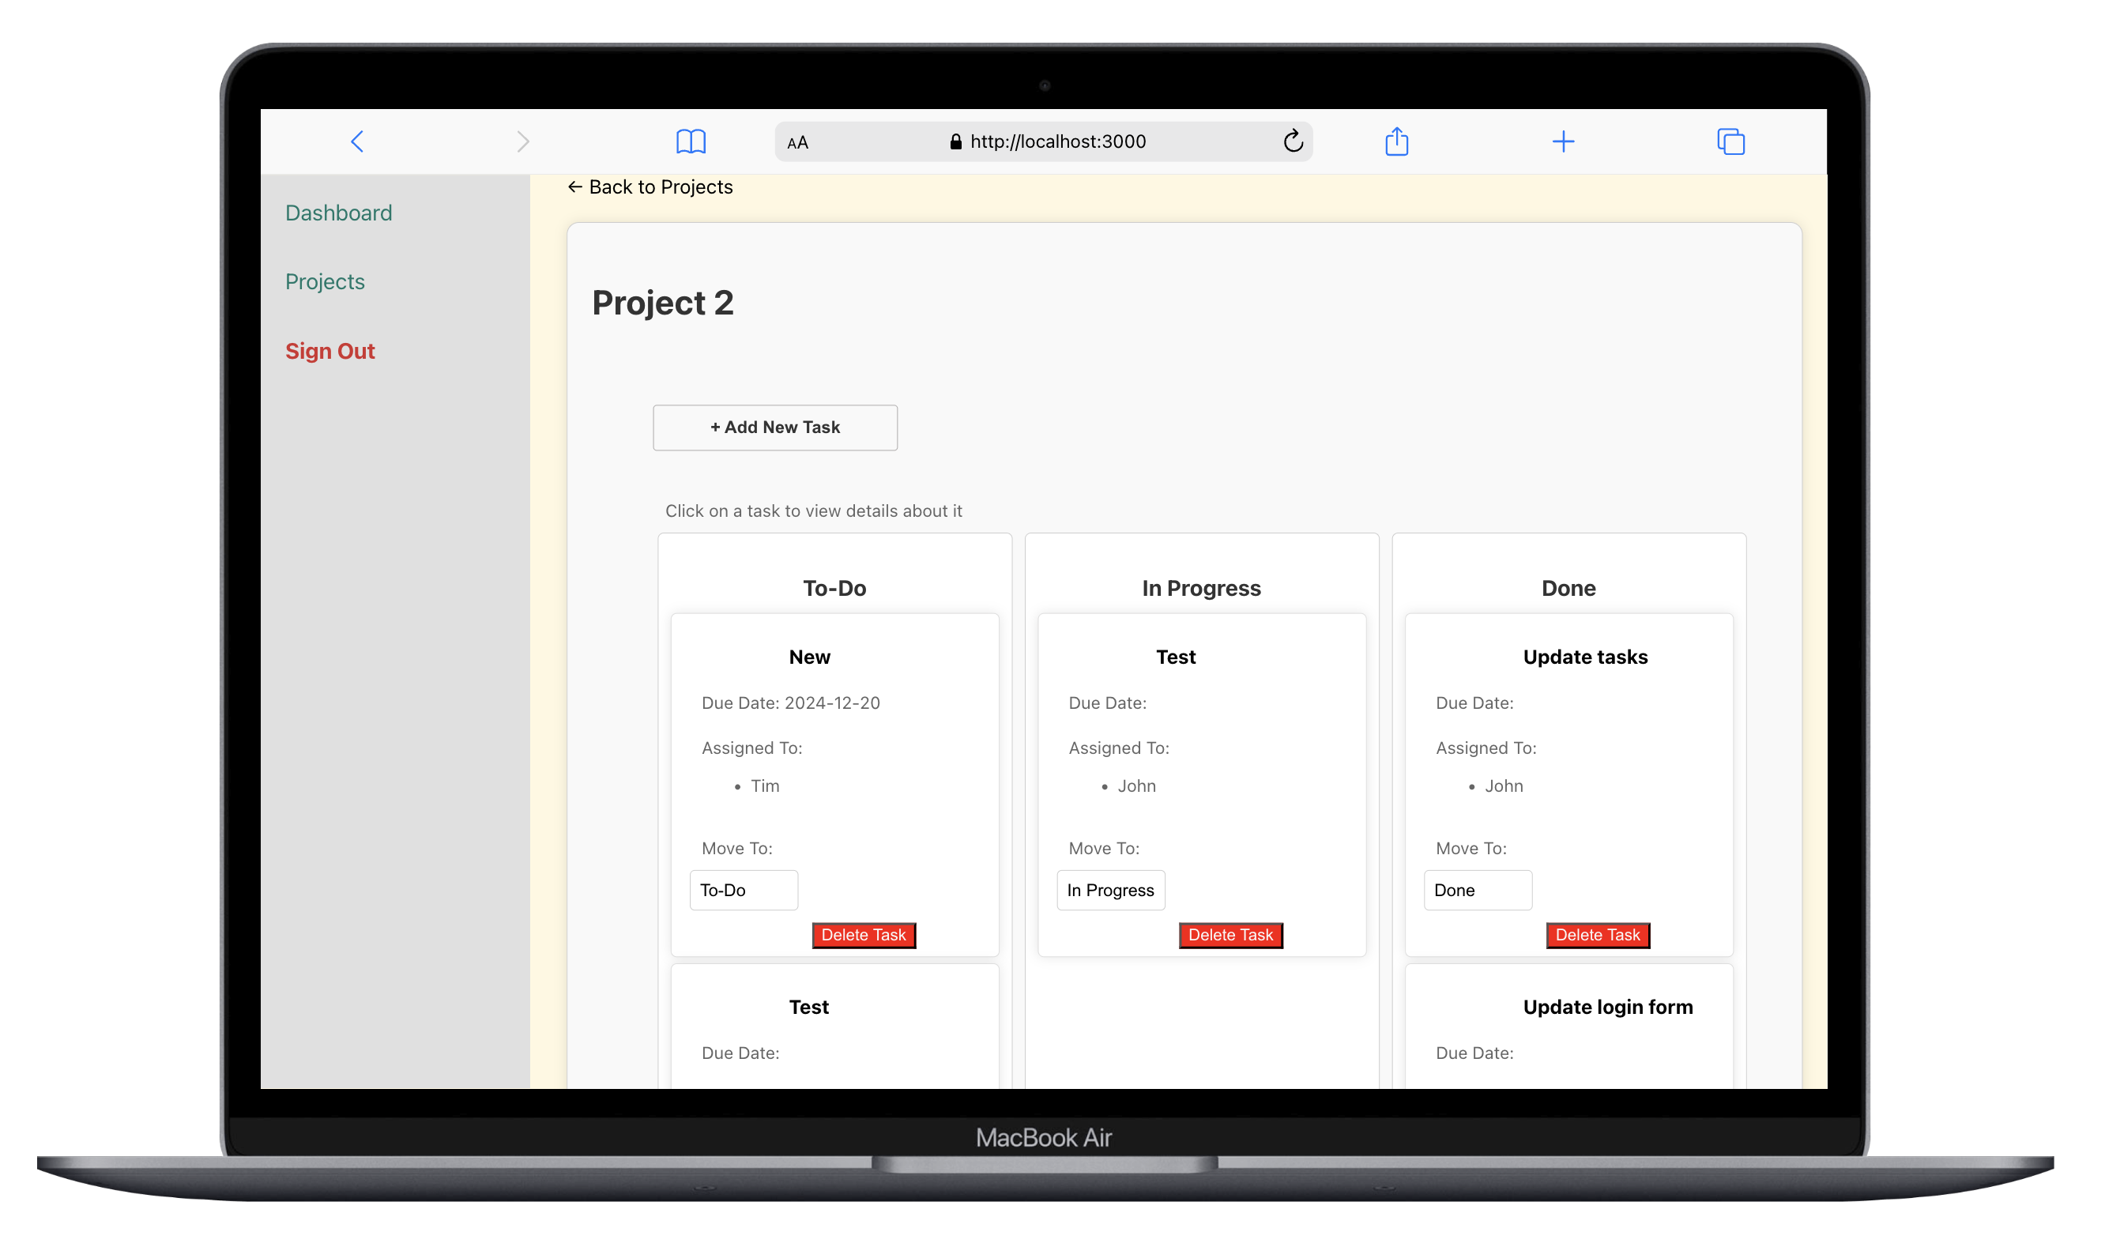Click Delete Task on the New task card
Screen dimensions: 2105x1247
[864, 936]
